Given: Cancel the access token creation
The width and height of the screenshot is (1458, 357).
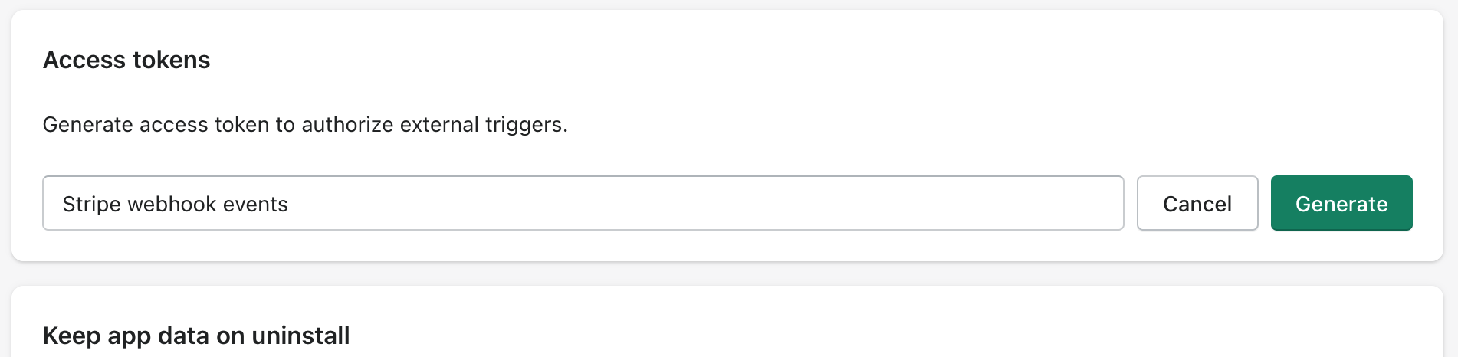Looking at the screenshot, I should (1197, 203).
